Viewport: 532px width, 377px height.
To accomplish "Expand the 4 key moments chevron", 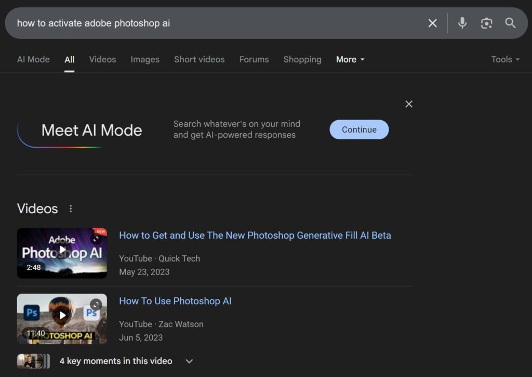I will [189, 361].
